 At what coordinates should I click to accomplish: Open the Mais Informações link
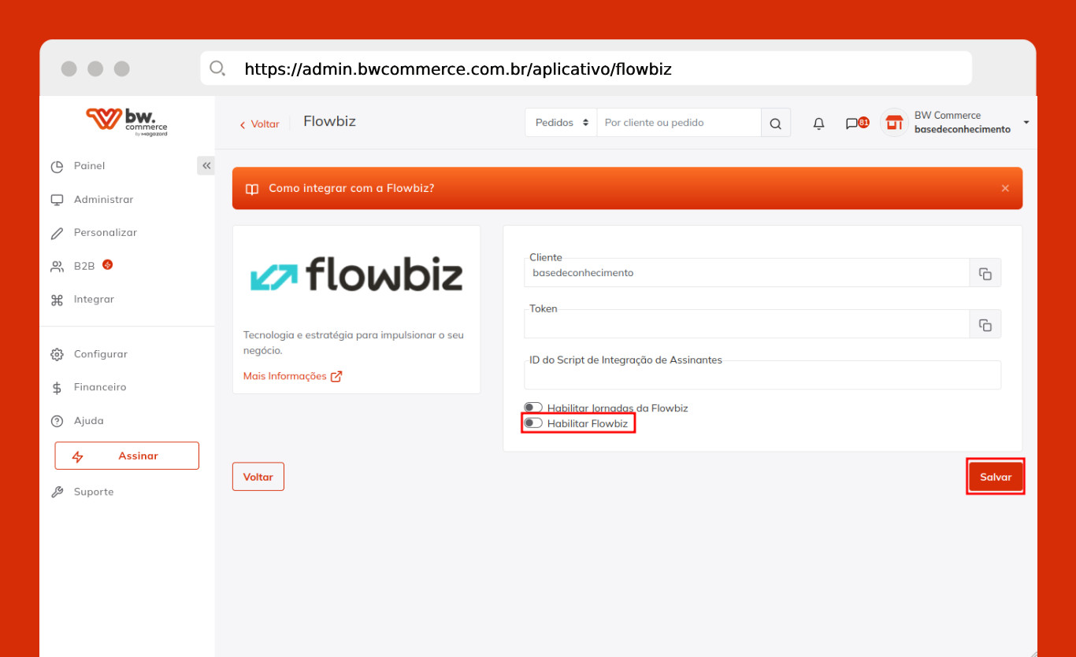(292, 376)
